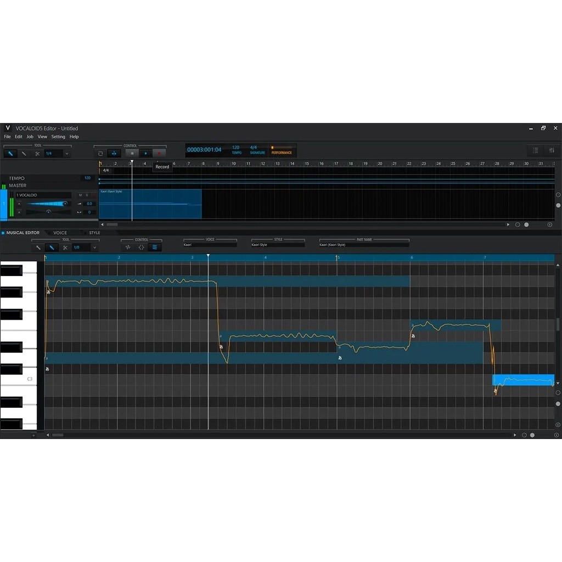562x562 pixels.
Task: Click the volume value 0.0 field
Action: (89, 204)
